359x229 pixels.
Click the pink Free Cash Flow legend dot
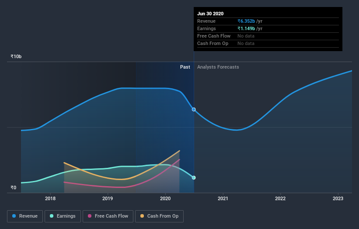tap(90, 216)
